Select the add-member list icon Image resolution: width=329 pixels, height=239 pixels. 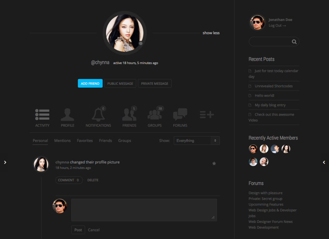coord(206,115)
